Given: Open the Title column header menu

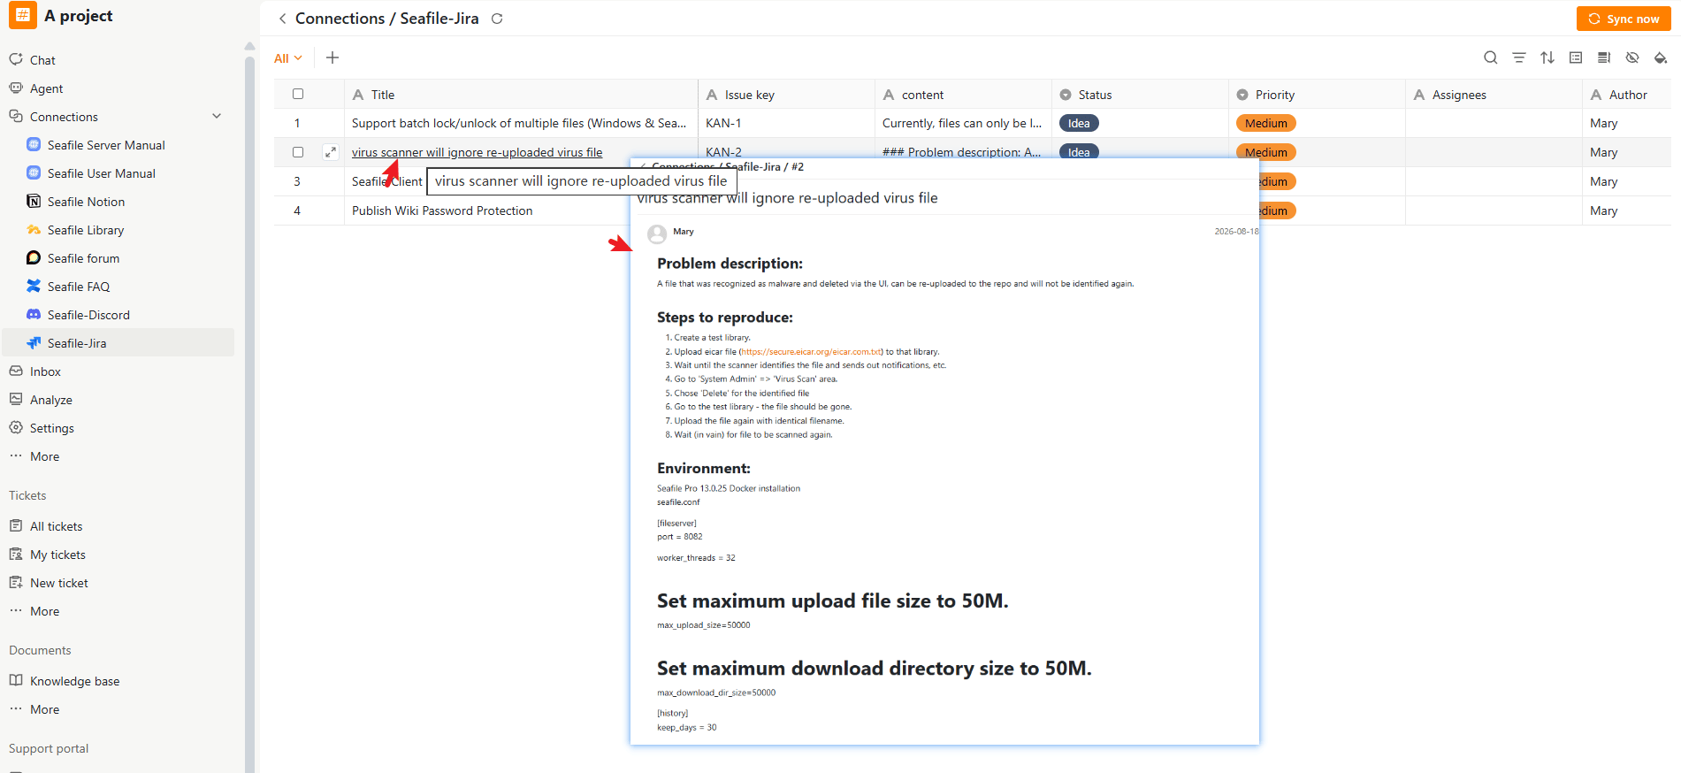Looking at the screenshot, I should (521, 95).
